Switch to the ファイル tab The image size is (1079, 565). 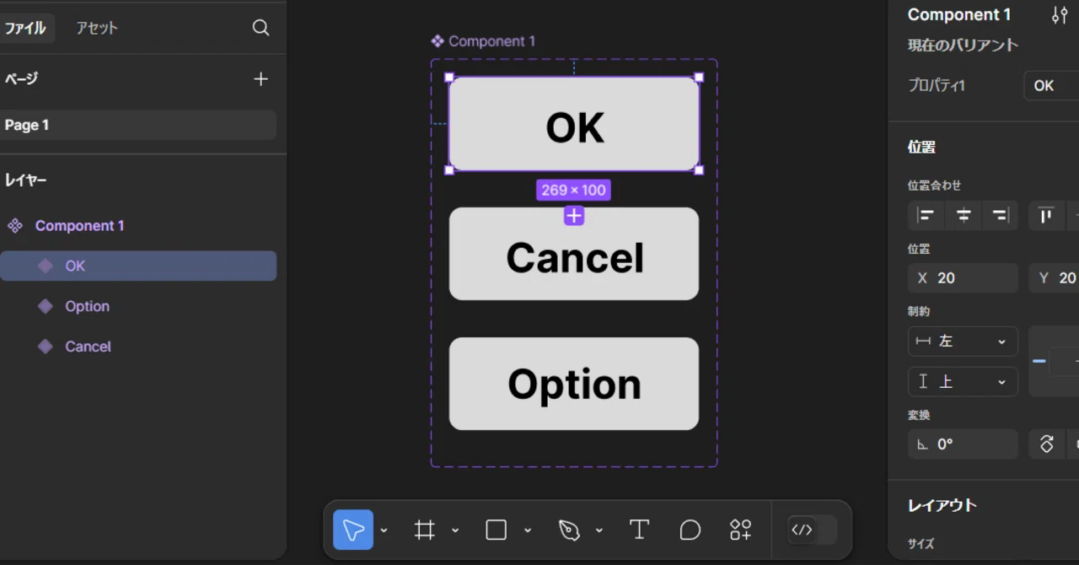[26, 28]
